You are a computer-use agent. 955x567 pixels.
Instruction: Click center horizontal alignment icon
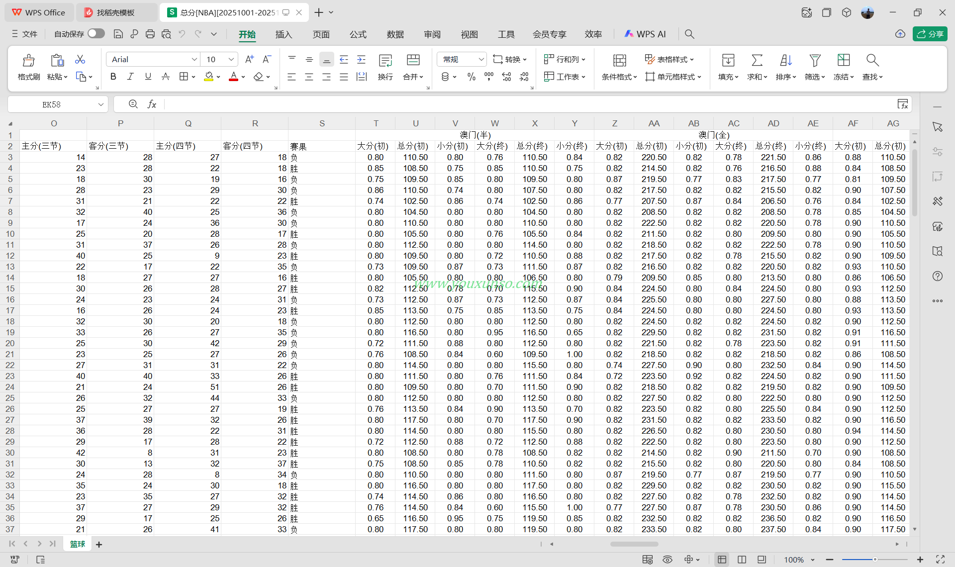309,77
